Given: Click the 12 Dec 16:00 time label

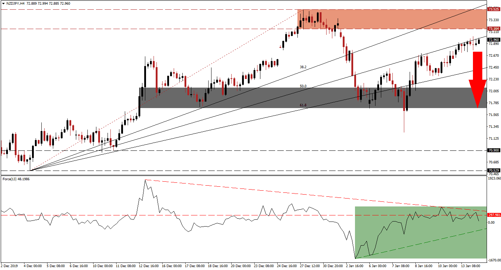Looking at the screenshot, I should click(149, 266).
